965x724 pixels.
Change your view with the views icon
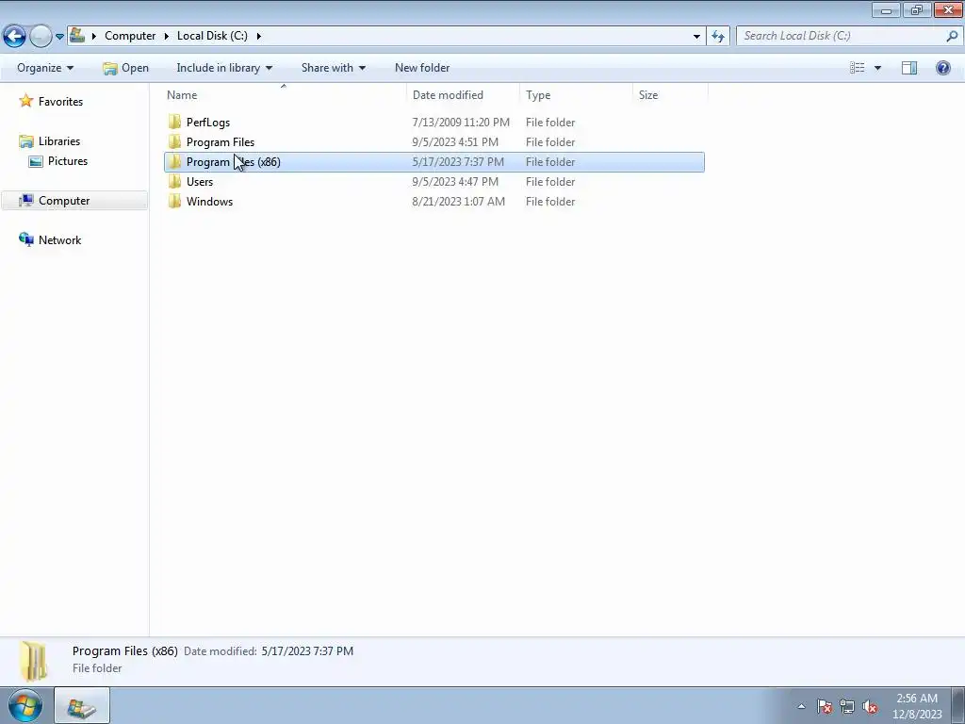(858, 68)
